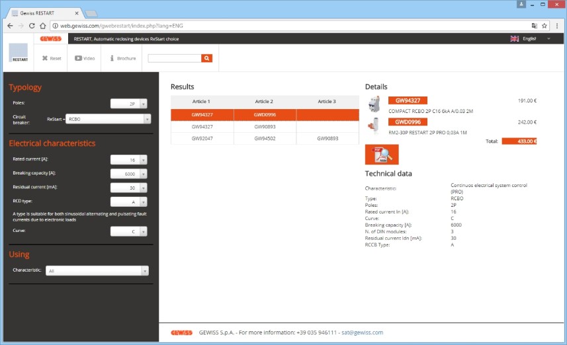Click the site info icon in address bar

(x=55, y=26)
